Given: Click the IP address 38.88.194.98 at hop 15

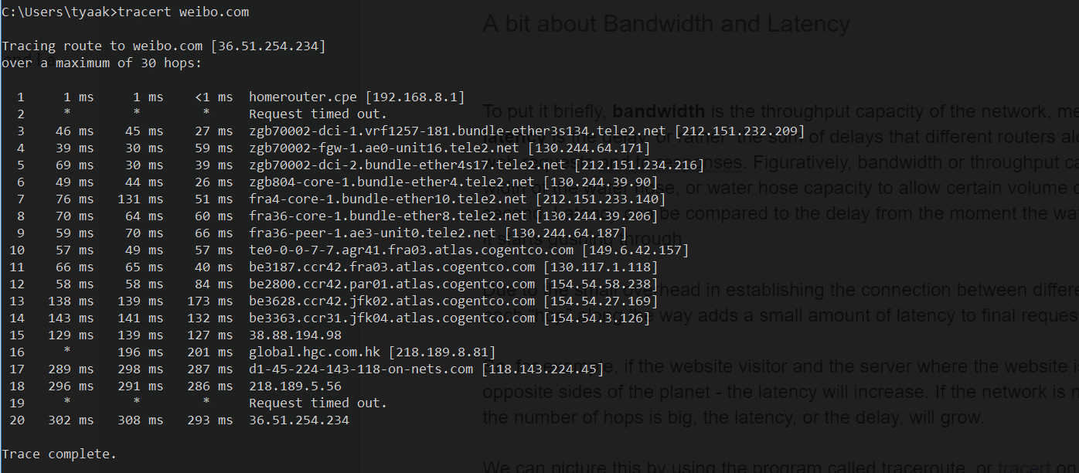Looking at the screenshot, I should pyautogui.click(x=295, y=335).
